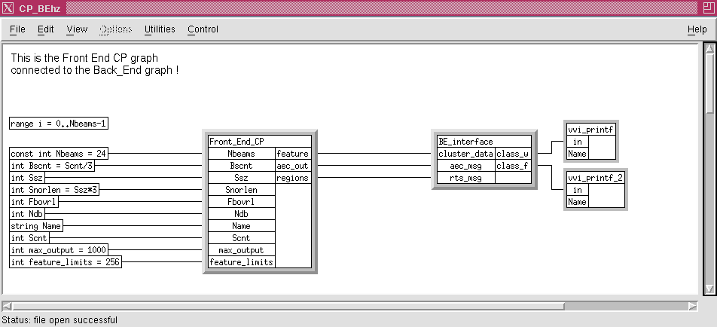
Task: Select the int max_output = 1000 variable
Action: [x=59, y=250]
